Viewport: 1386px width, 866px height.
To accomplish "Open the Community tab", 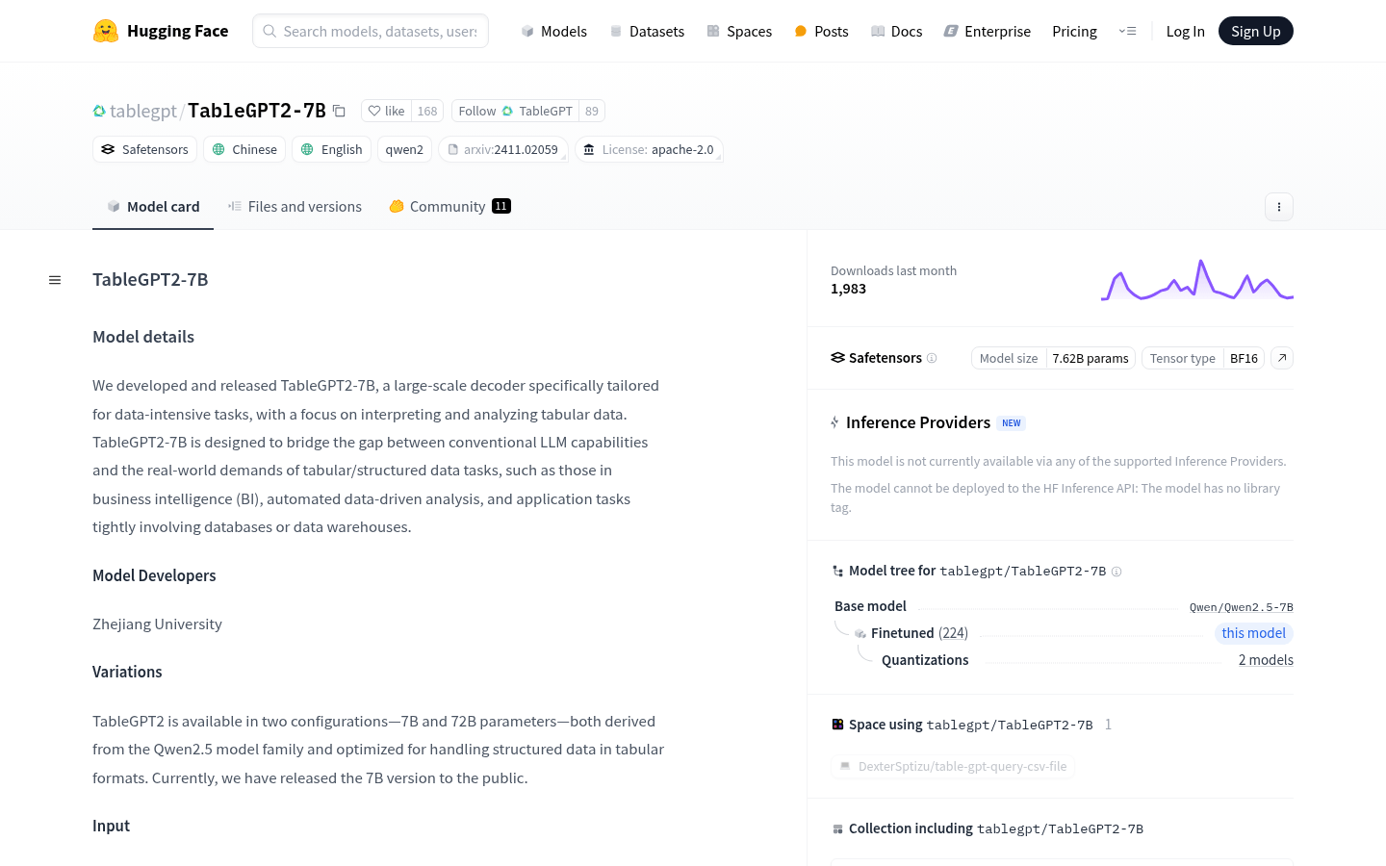I will [449, 207].
